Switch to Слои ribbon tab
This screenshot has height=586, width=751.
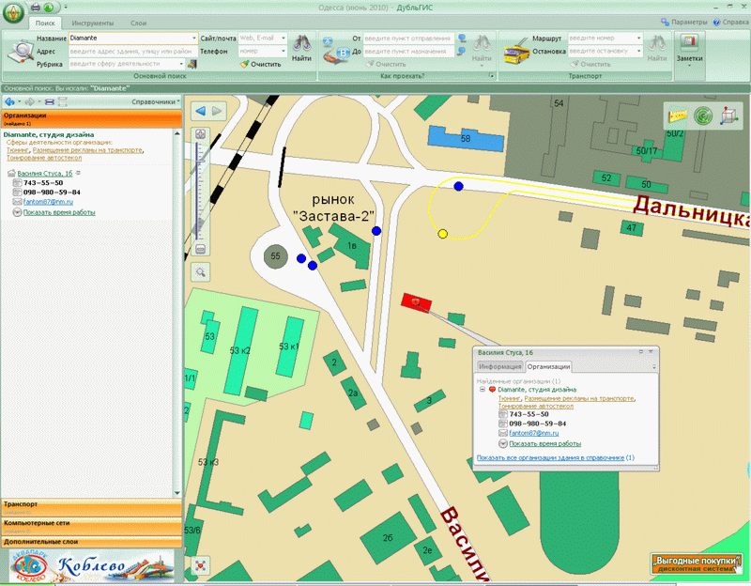click(x=138, y=23)
